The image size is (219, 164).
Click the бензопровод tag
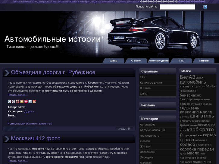[189, 99]
